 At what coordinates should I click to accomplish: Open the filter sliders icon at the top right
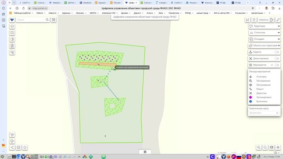coord(254,20)
